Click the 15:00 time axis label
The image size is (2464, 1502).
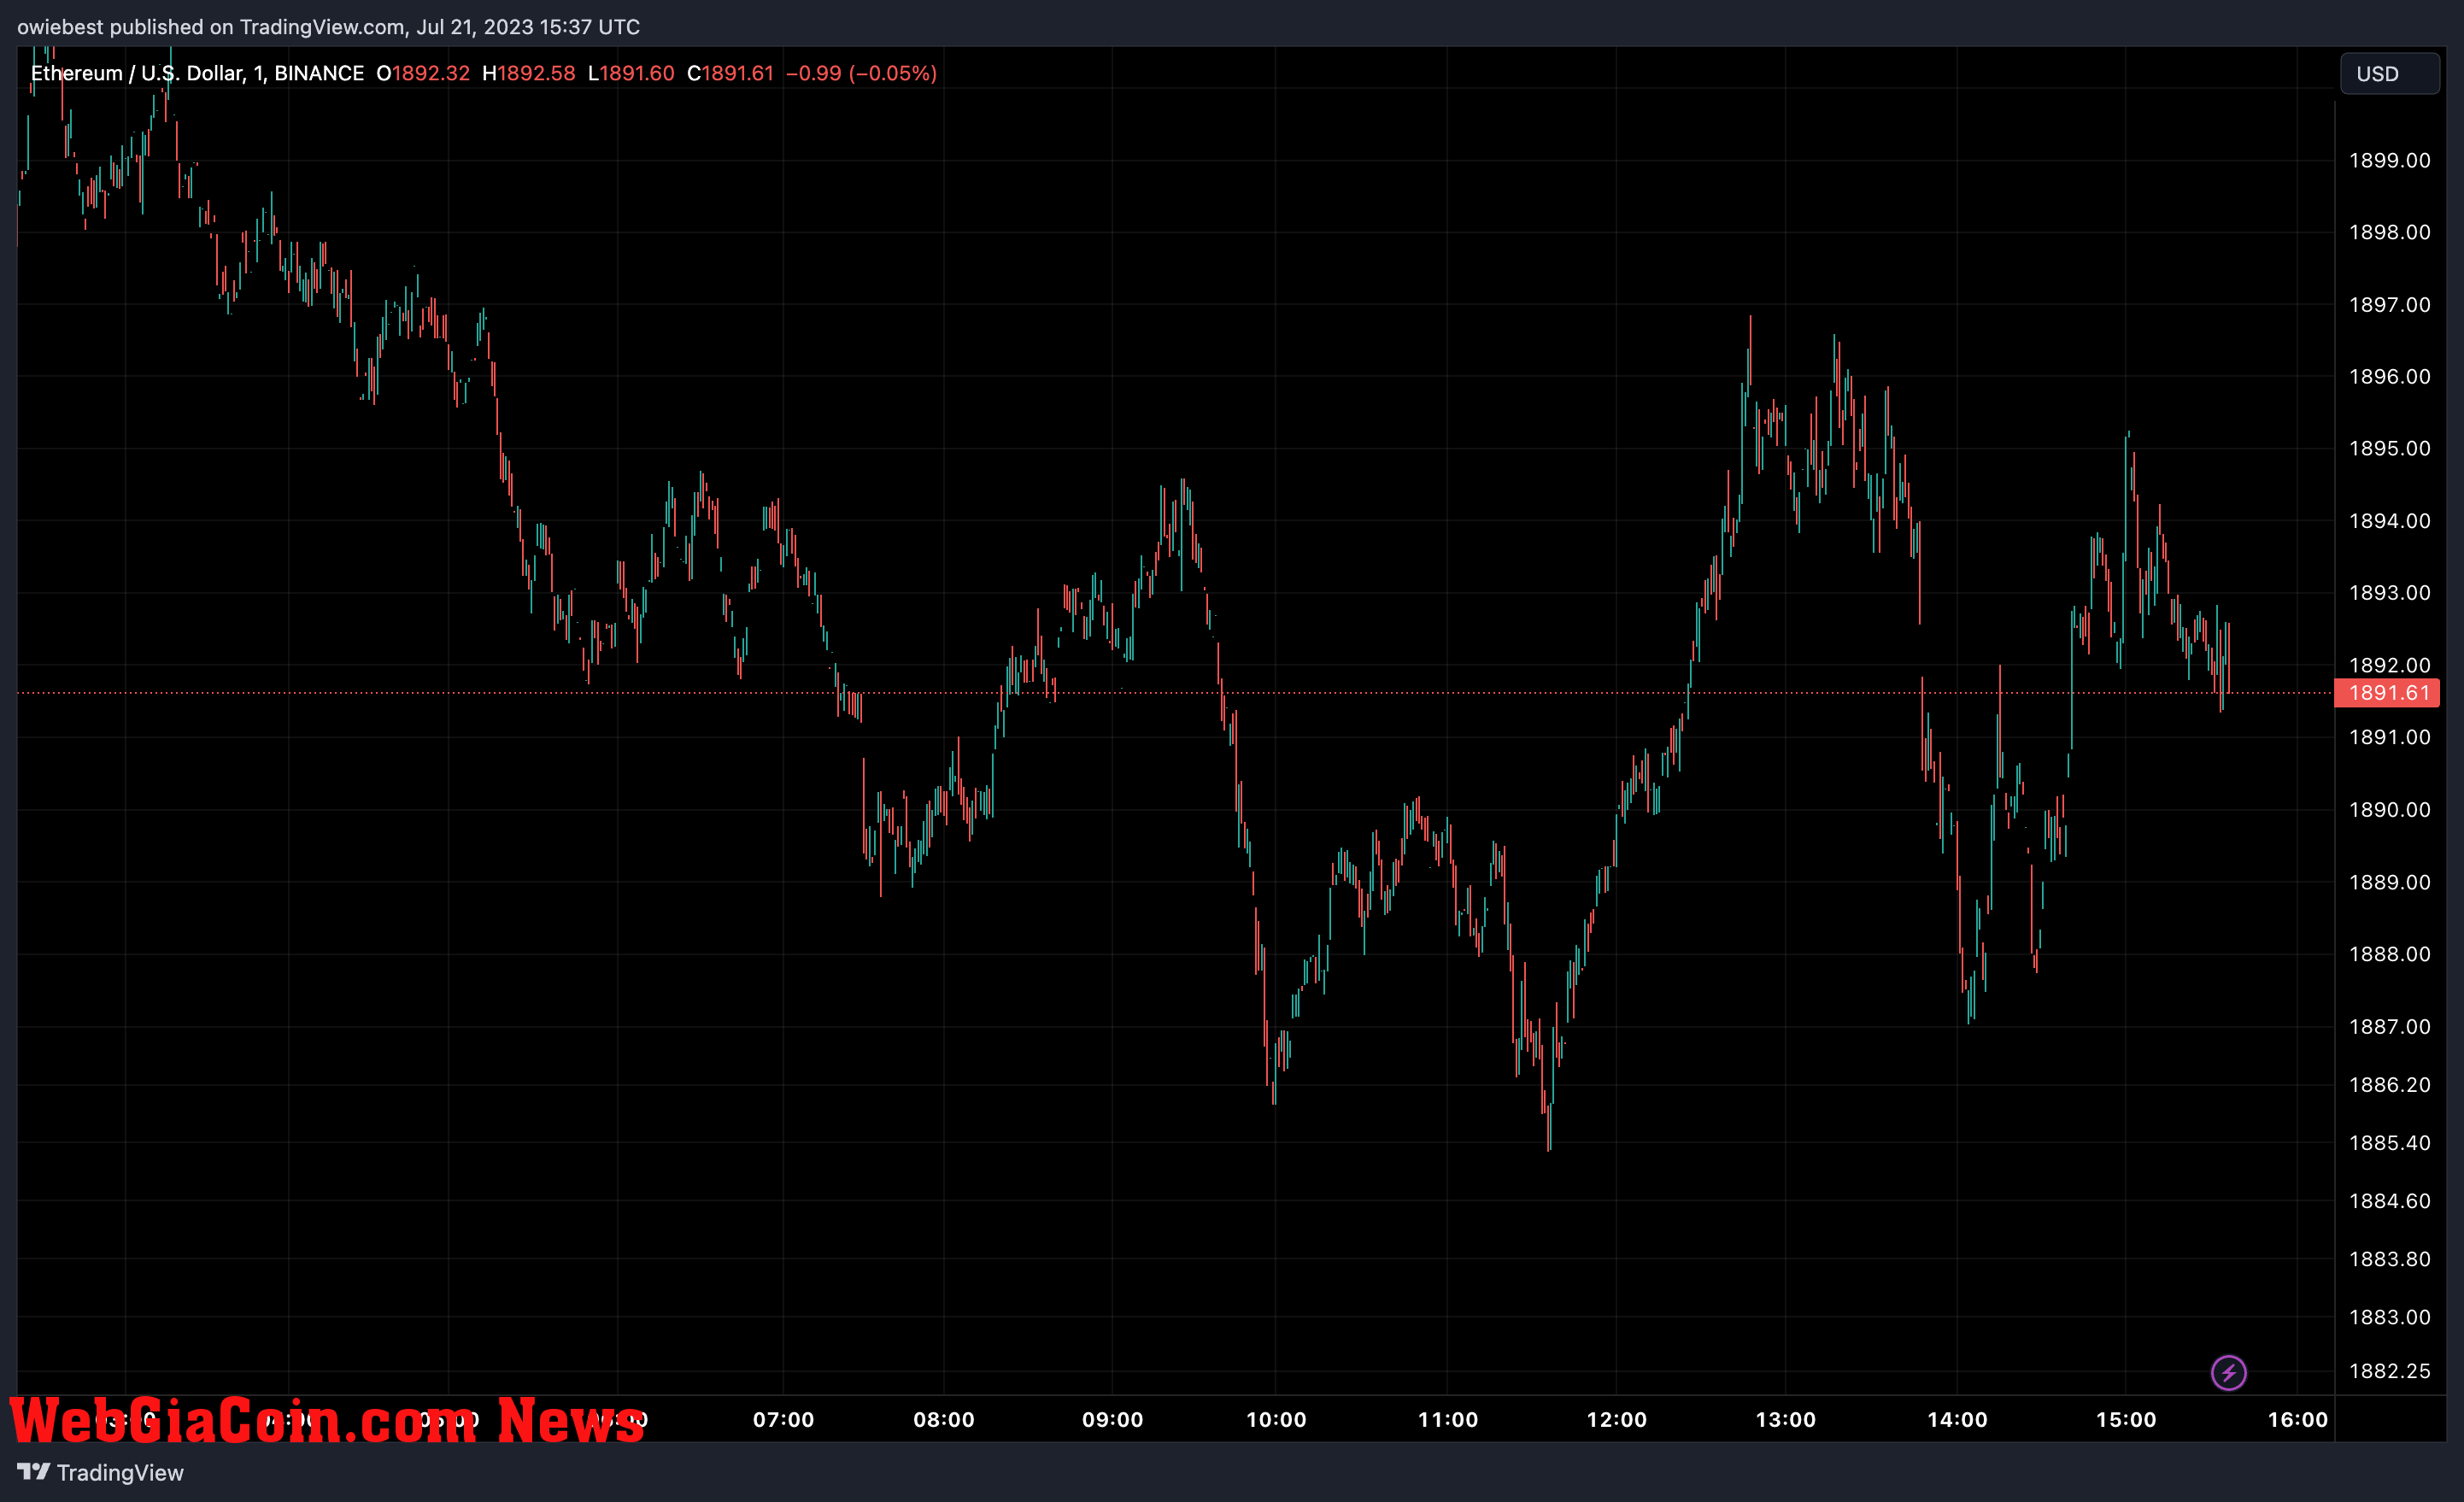click(2126, 1420)
